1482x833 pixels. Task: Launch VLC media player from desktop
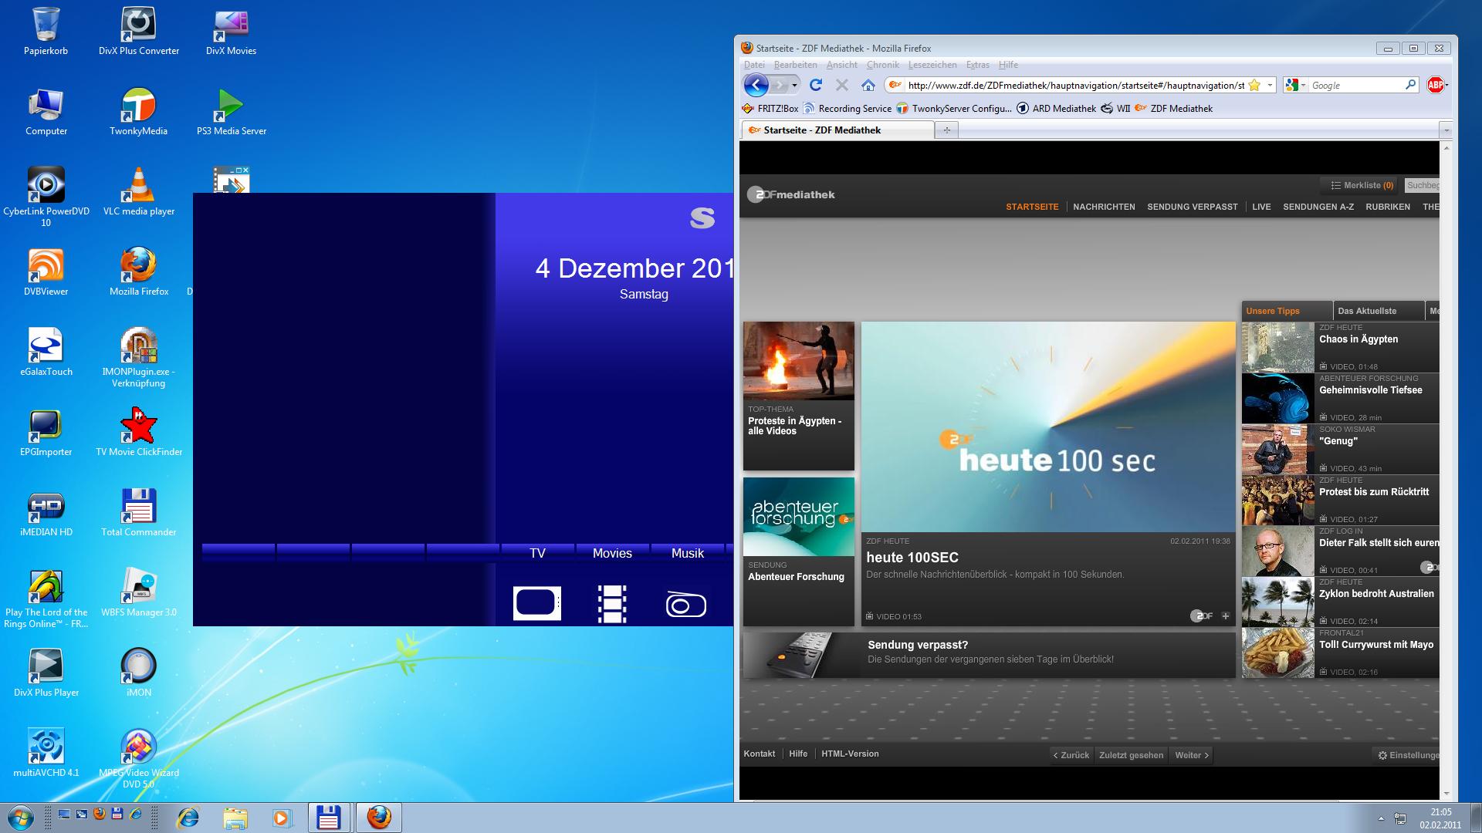(x=139, y=193)
